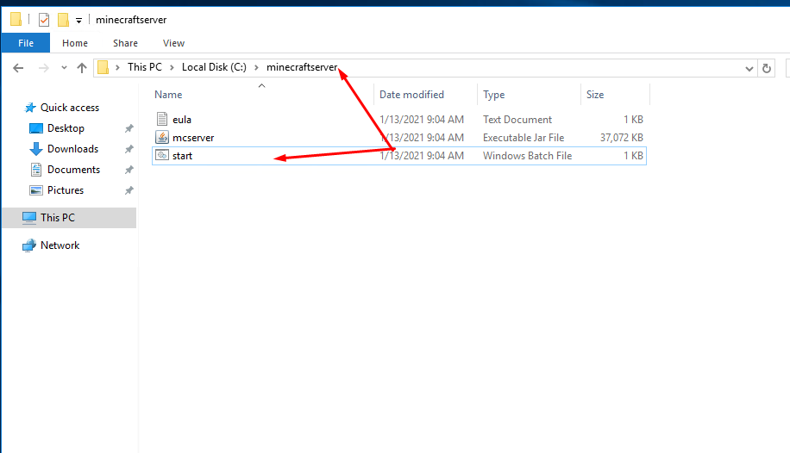
Task: Go up one folder level
Action: point(82,68)
